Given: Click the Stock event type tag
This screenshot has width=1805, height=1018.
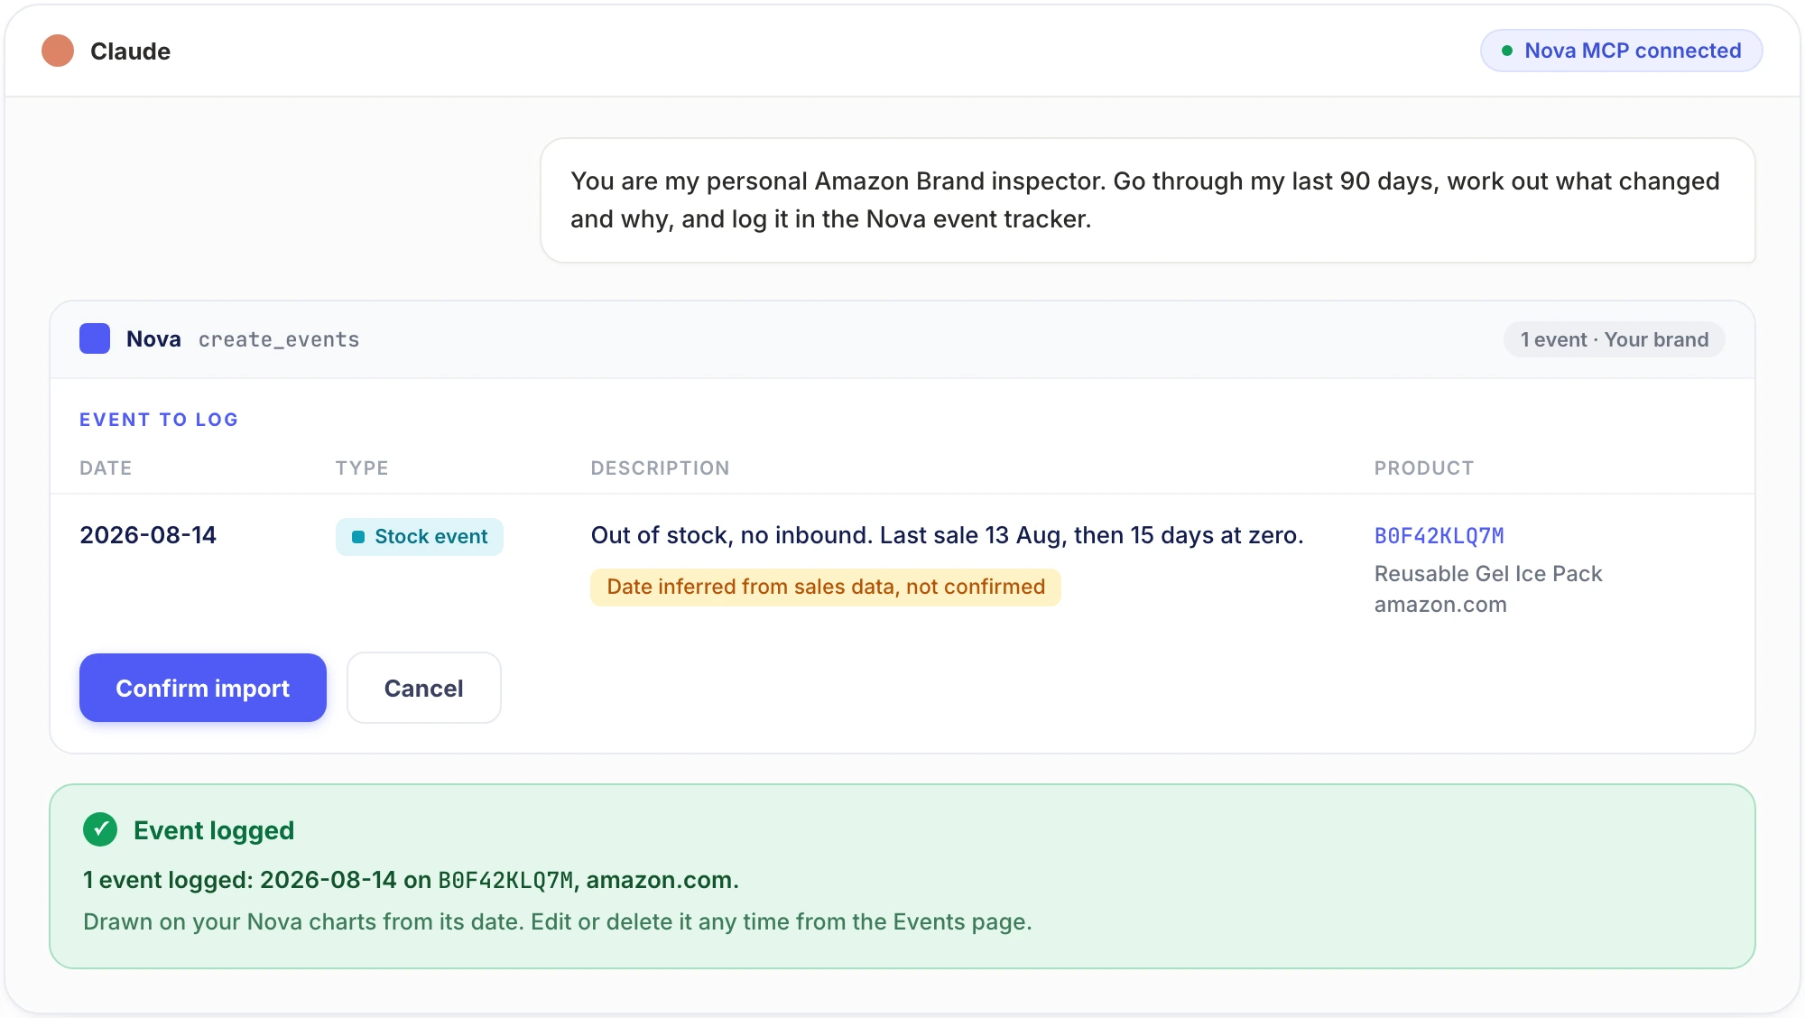Looking at the screenshot, I should coord(420,536).
